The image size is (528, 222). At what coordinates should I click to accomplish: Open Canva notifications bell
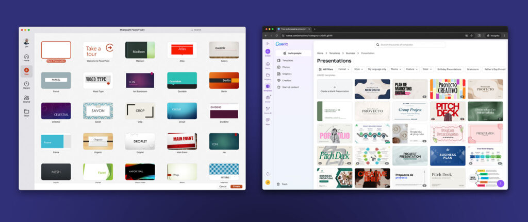pos(268,174)
